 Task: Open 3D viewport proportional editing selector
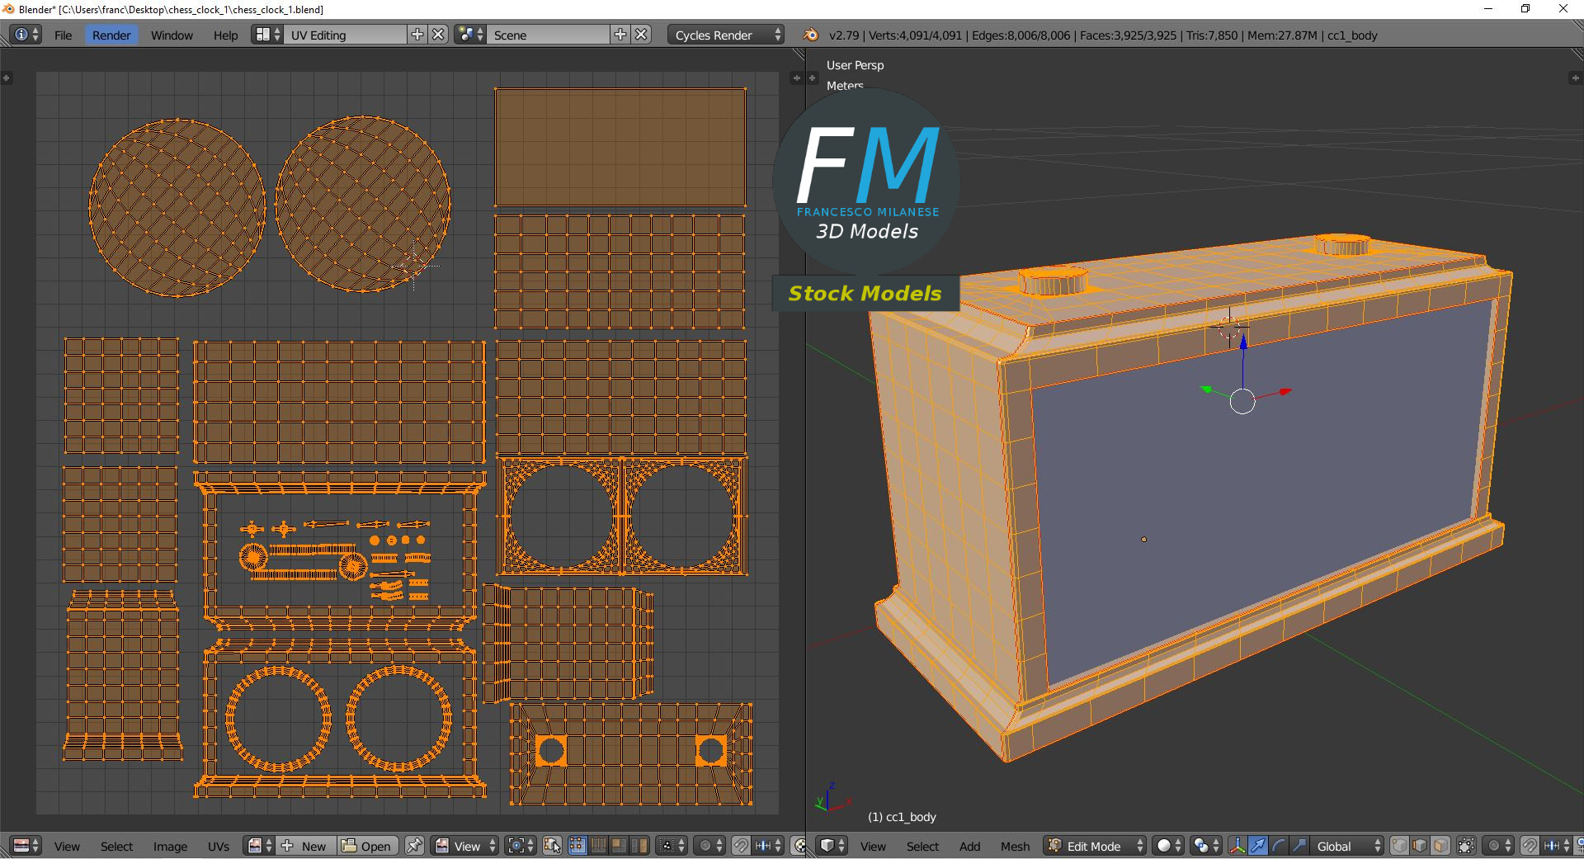tap(1498, 846)
